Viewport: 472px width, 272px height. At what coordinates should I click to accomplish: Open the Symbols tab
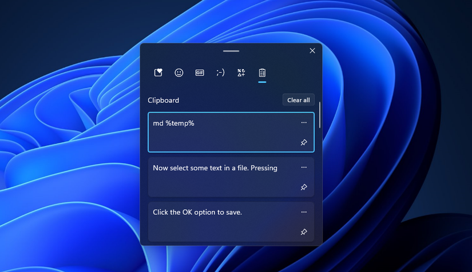241,73
